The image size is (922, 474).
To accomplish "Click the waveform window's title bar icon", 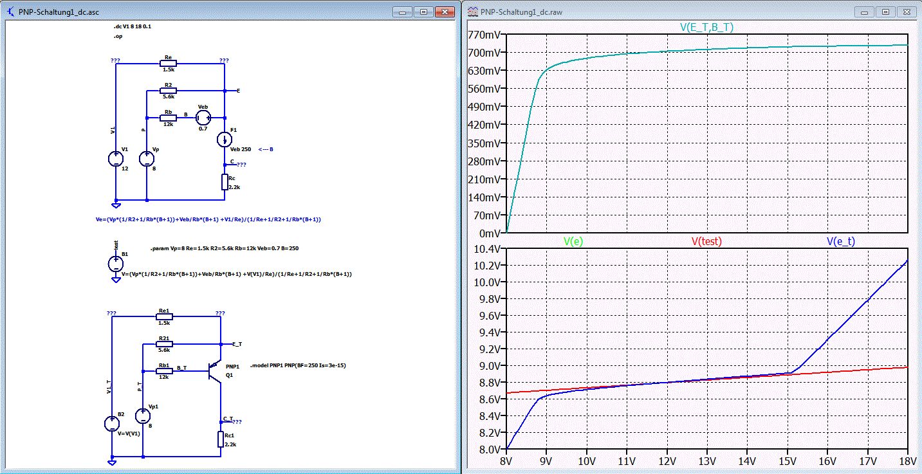I will coord(473,12).
